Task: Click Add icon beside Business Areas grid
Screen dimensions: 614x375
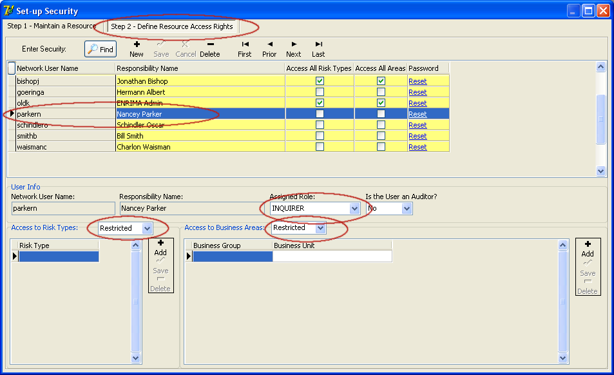Action: [588, 249]
